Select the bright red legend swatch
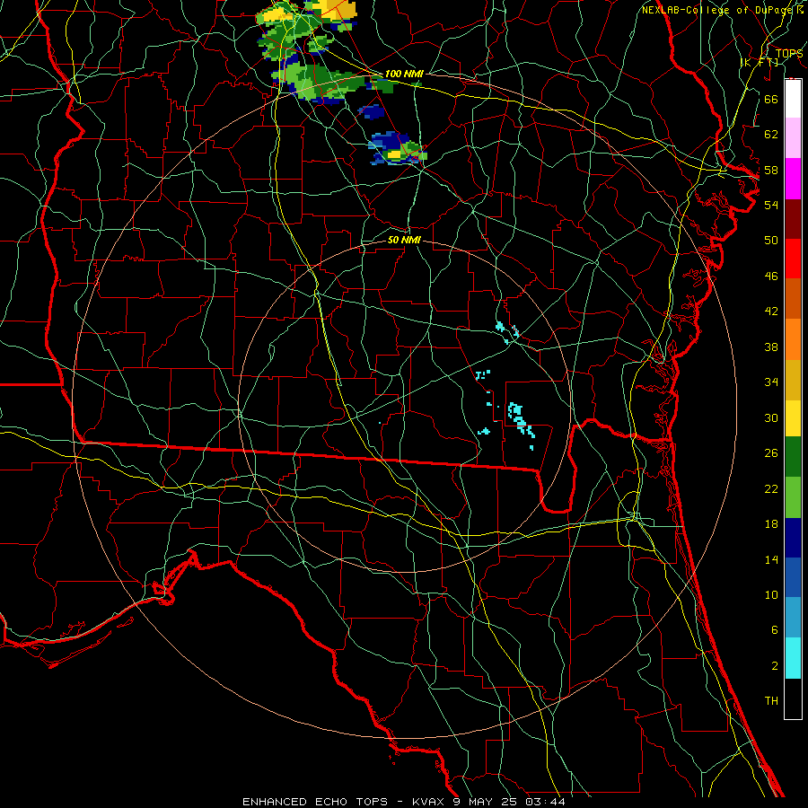Viewport: 808px width, 808px height. [793, 259]
